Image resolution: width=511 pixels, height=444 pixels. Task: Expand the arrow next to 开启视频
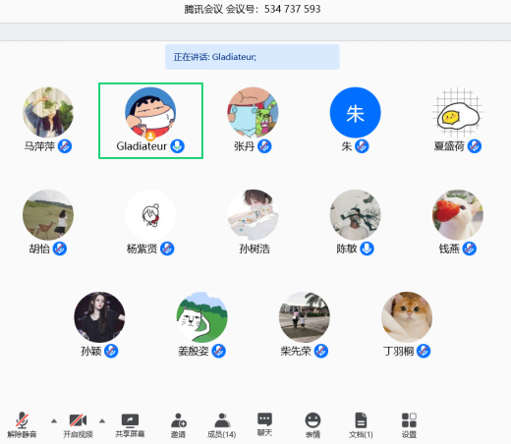click(x=102, y=421)
